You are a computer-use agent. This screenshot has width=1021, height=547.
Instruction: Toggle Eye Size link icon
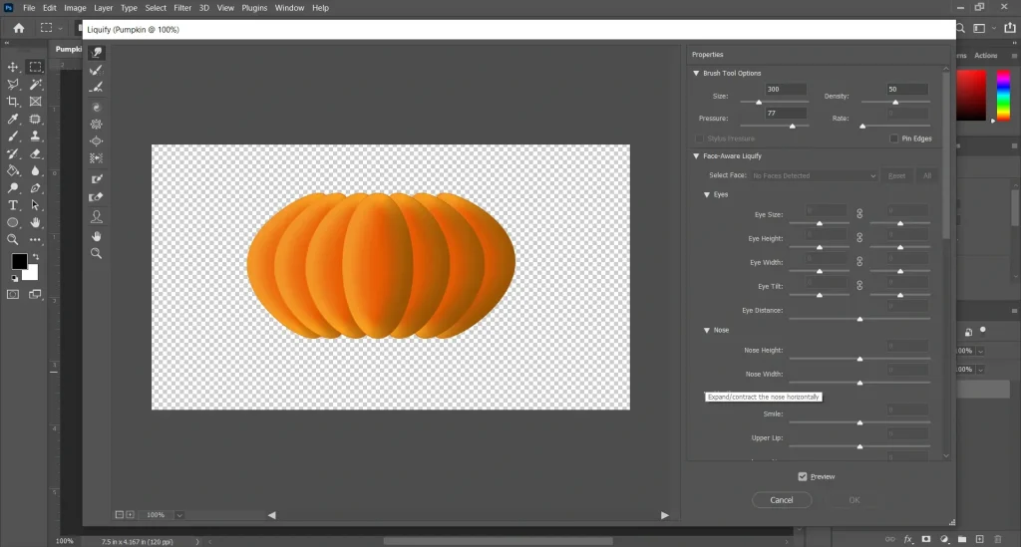click(859, 214)
